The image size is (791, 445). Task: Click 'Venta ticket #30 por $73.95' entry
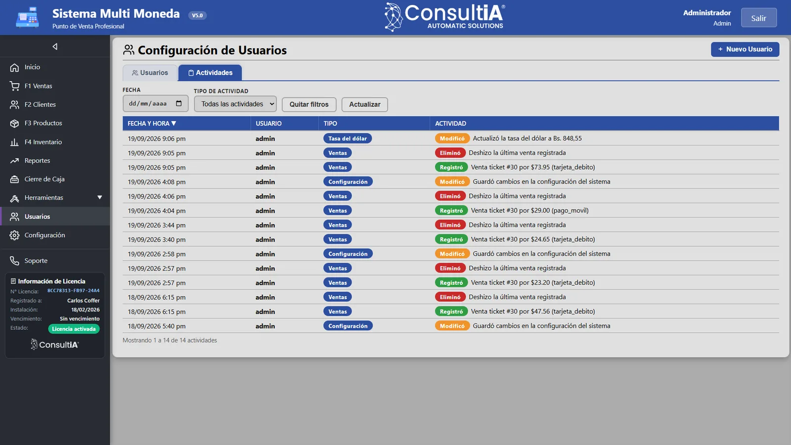click(x=533, y=167)
